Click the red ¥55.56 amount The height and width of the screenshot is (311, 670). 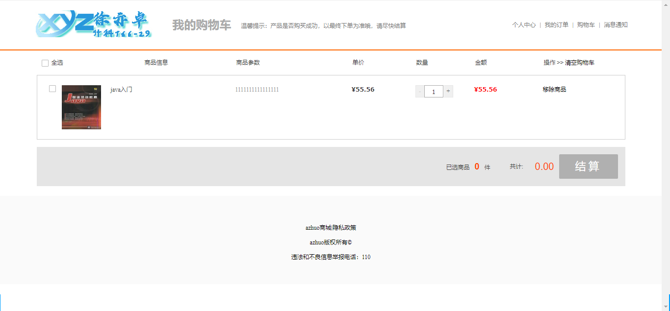[x=486, y=90]
